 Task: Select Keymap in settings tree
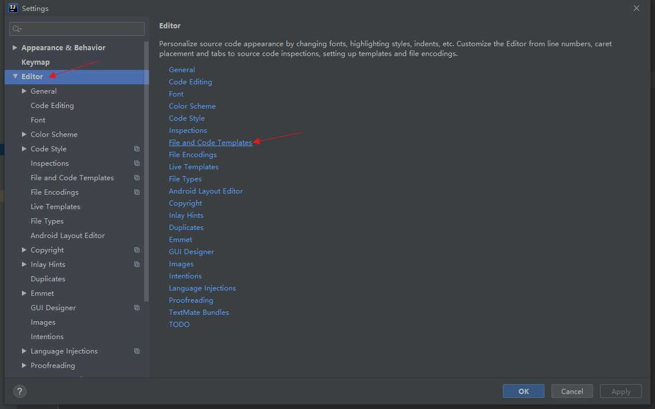click(35, 62)
